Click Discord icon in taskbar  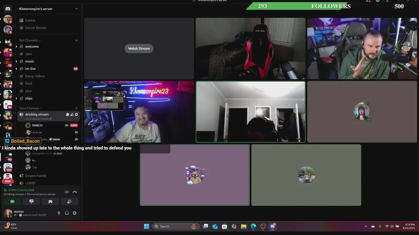pyautogui.click(x=273, y=226)
